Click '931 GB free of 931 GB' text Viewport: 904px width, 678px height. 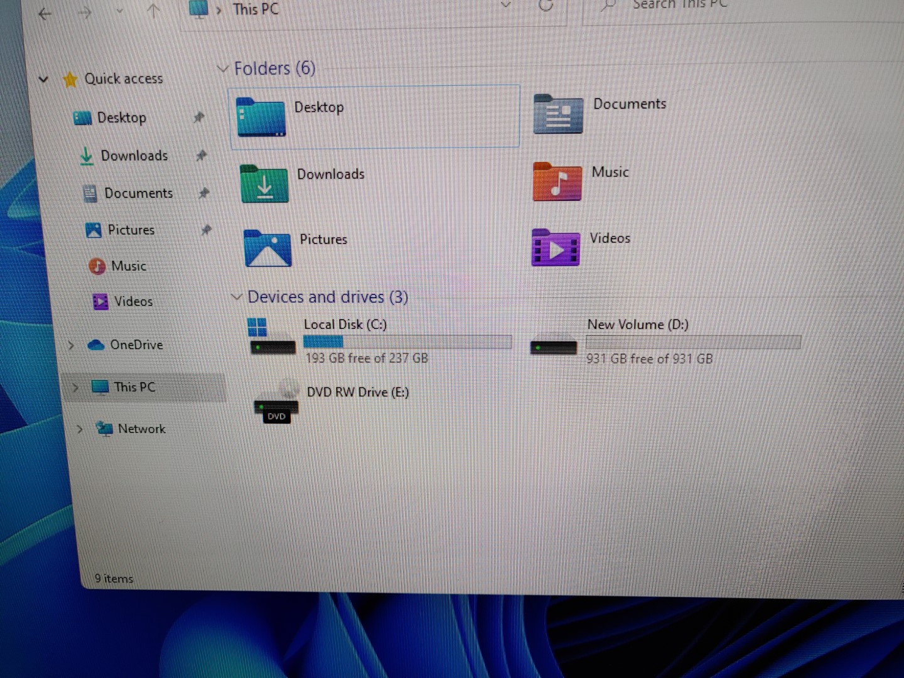point(650,359)
